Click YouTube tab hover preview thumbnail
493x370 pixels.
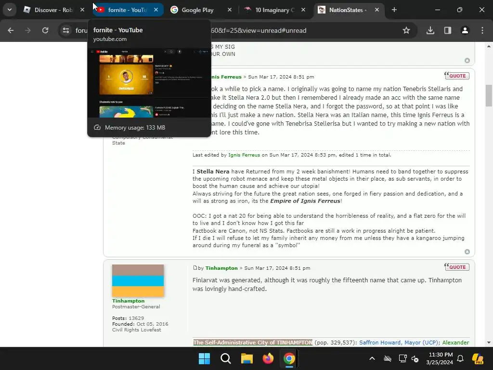pyautogui.click(x=149, y=83)
